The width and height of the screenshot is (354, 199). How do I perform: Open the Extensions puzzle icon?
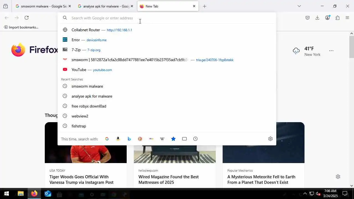pos(337,18)
